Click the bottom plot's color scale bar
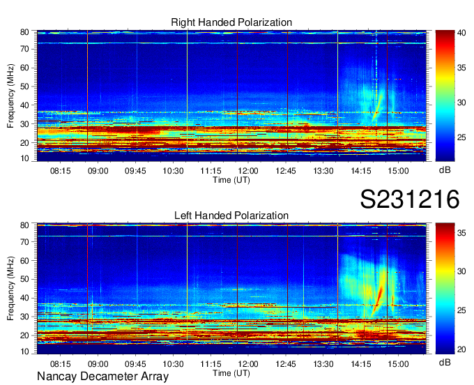 pos(445,289)
